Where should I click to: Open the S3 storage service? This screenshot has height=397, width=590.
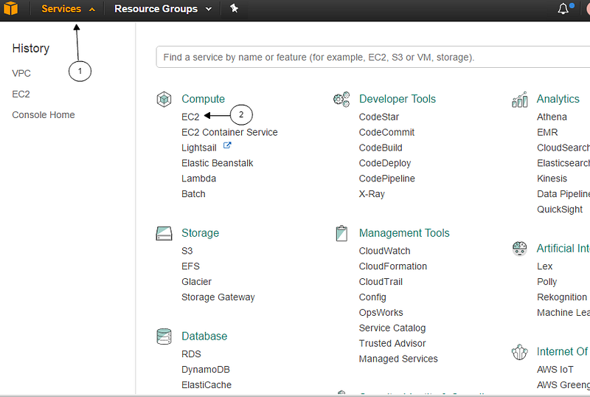(187, 251)
